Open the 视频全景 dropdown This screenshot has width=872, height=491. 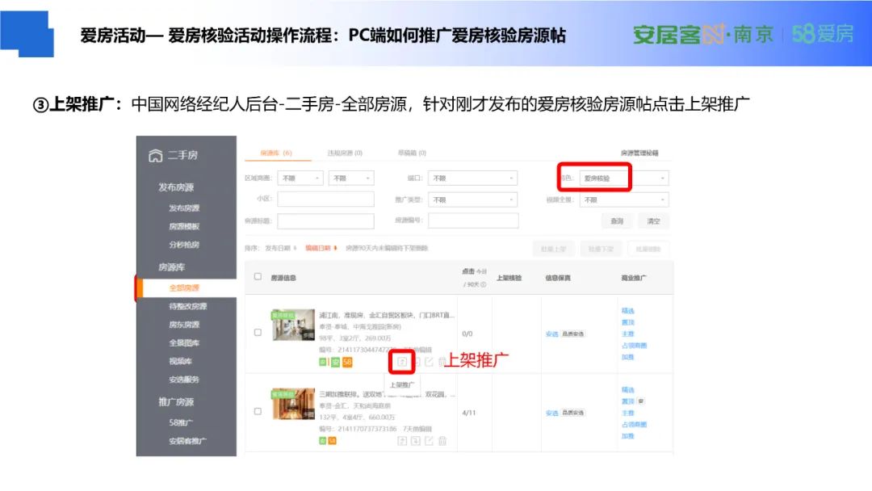pos(624,199)
